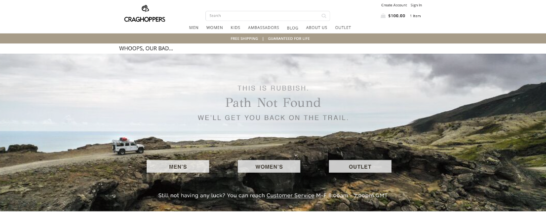This screenshot has width=546, height=216.
Task: Open the KIDS menu
Action: tap(235, 28)
